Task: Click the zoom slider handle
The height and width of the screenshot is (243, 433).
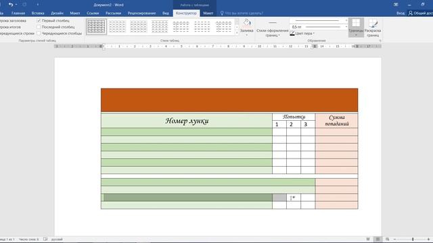Action: (x=413, y=239)
